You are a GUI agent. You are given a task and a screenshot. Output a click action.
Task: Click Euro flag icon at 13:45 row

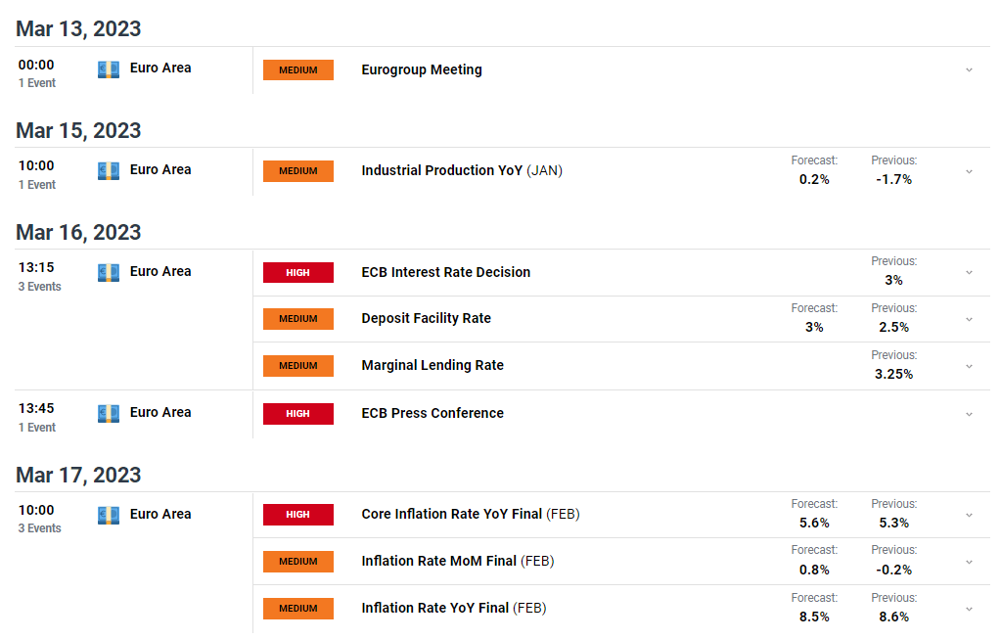coord(109,414)
